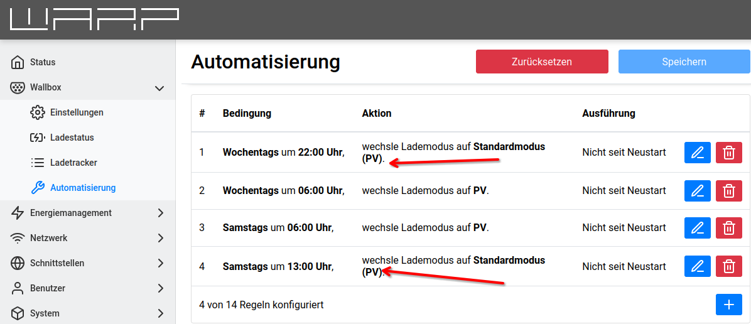
Task: Remove rule 3 via the trash icon
Action: (x=728, y=228)
